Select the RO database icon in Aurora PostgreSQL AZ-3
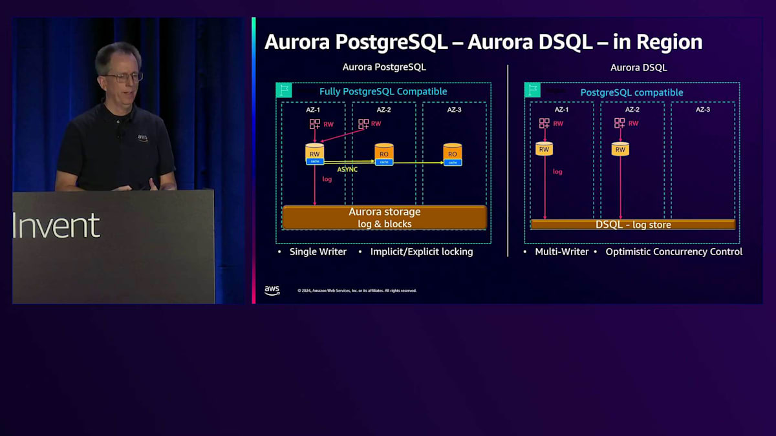 453,154
